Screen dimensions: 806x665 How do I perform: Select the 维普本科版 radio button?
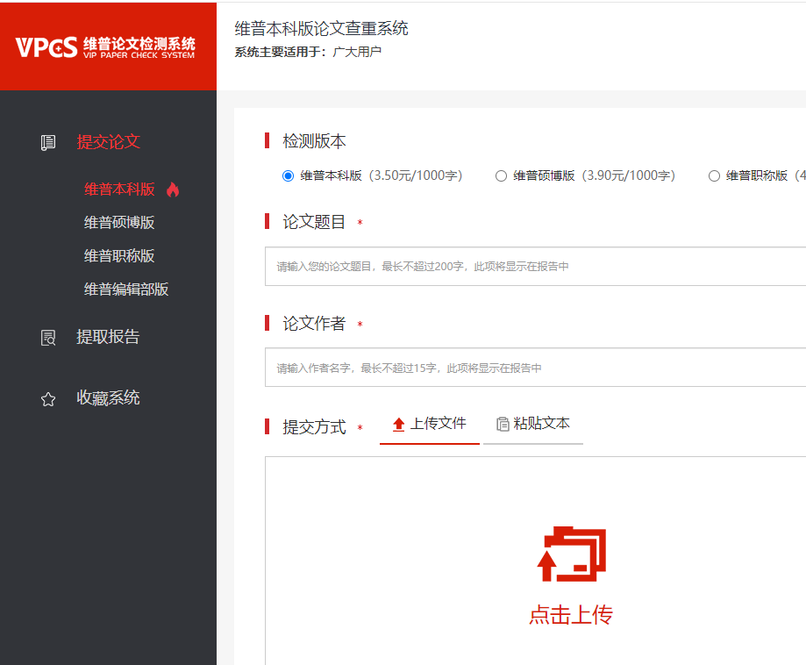coord(288,175)
